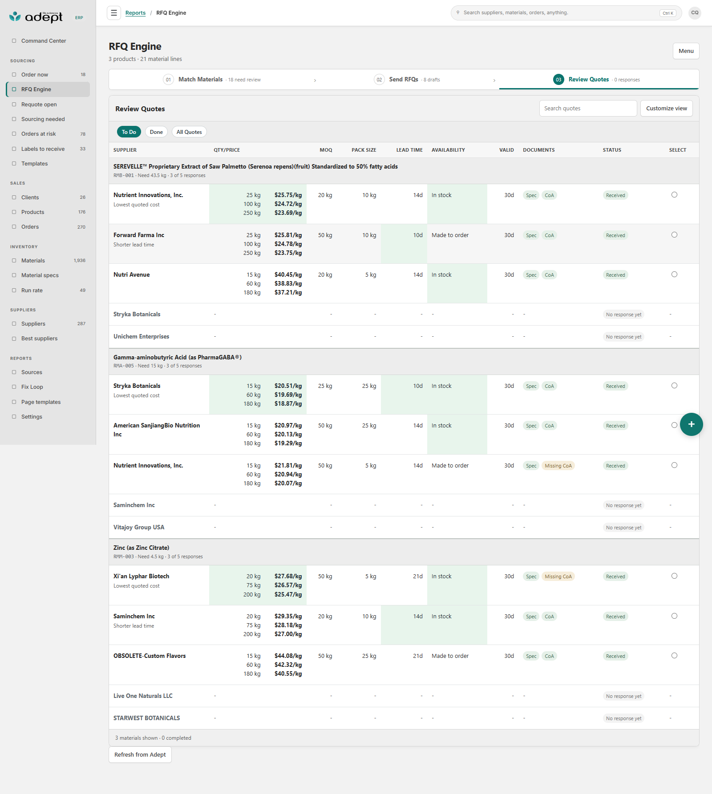The height and width of the screenshot is (794, 712).
Task: Click the search bar magnifier icon
Action: [458, 13]
